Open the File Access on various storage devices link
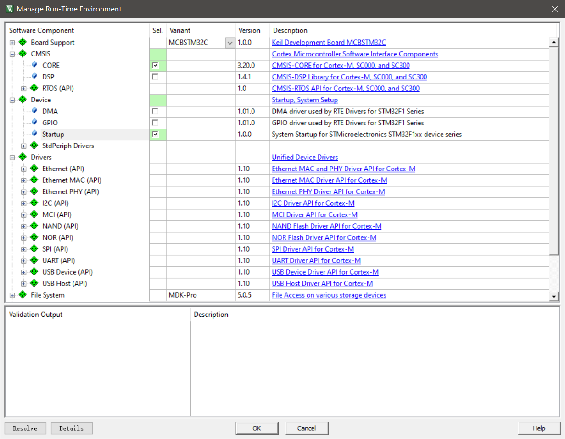Viewport: 565px width, 439px height. pyautogui.click(x=329, y=295)
